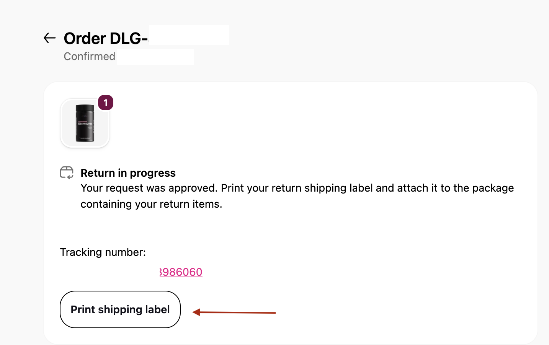
Task: Select the Return in progress heading
Action: pos(128,173)
